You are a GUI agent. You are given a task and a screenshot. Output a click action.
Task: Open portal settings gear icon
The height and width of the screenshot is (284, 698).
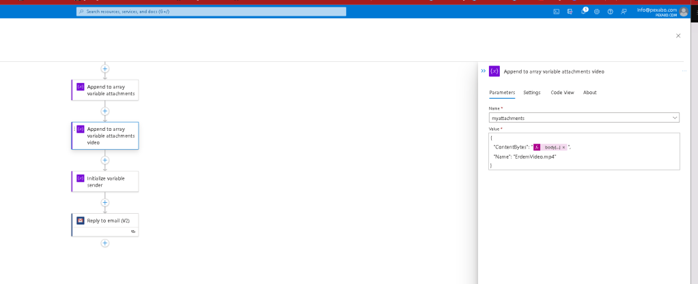point(597,12)
